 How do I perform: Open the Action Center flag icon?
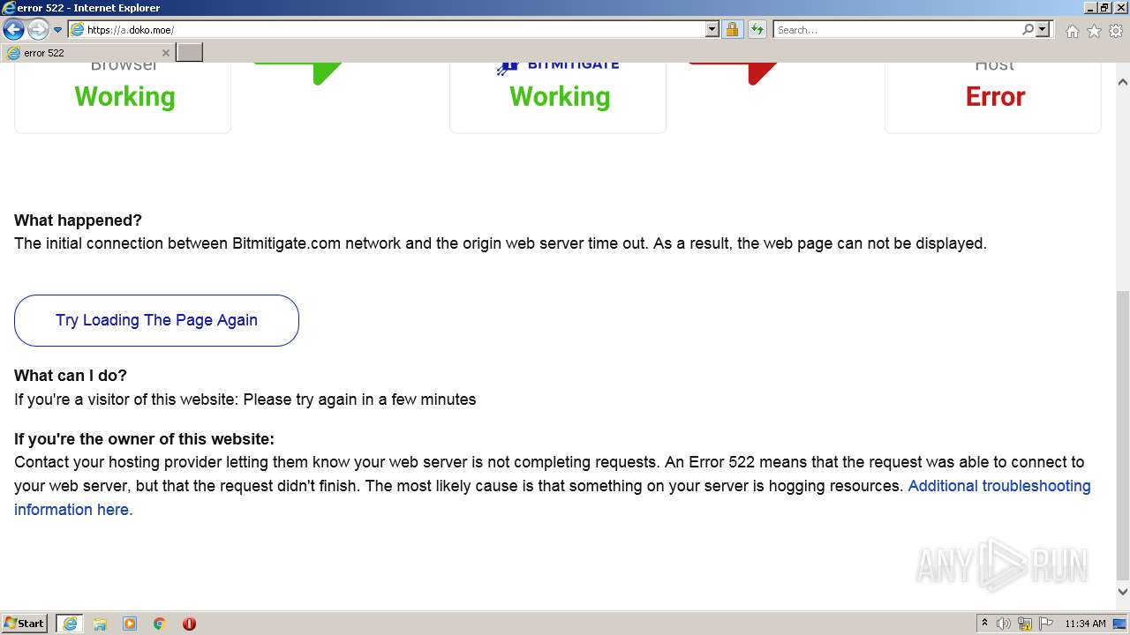[x=1046, y=624]
